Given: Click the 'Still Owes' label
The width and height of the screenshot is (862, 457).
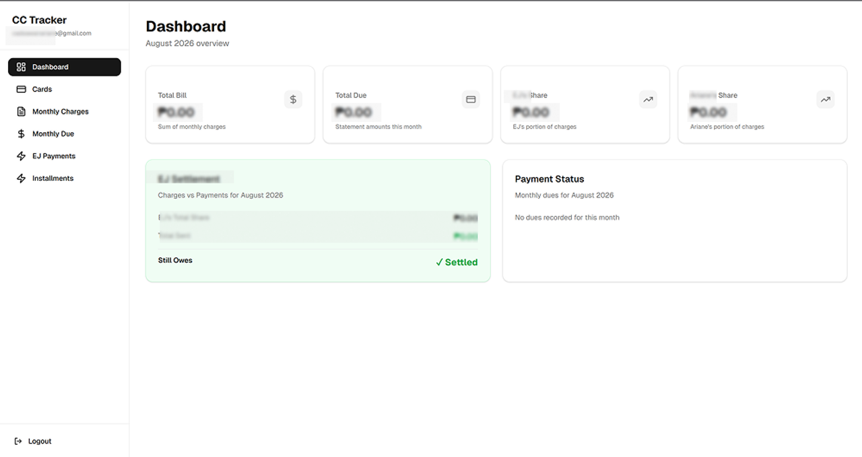Looking at the screenshot, I should click(x=175, y=260).
